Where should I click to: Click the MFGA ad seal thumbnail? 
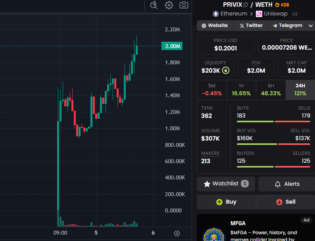213,234
